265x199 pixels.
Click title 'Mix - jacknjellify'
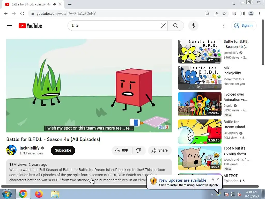[x=232, y=70]
